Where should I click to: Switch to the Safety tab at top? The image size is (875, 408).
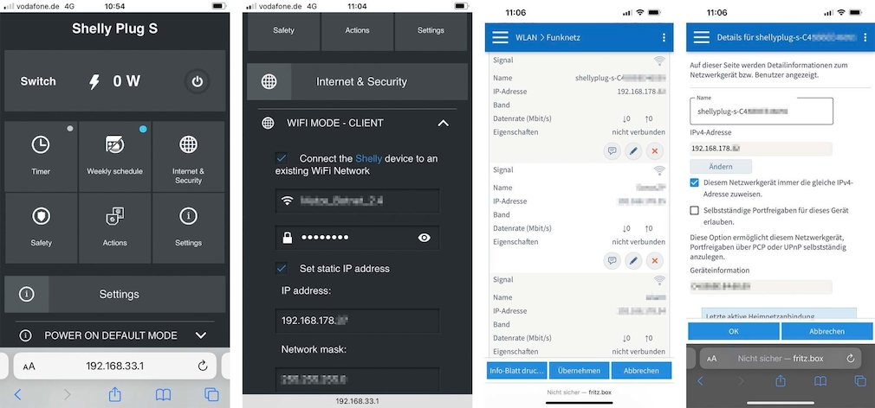click(283, 30)
